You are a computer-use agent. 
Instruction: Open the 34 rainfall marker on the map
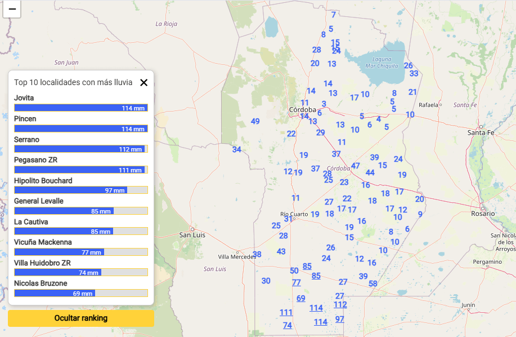pyautogui.click(x=236, y=149)
